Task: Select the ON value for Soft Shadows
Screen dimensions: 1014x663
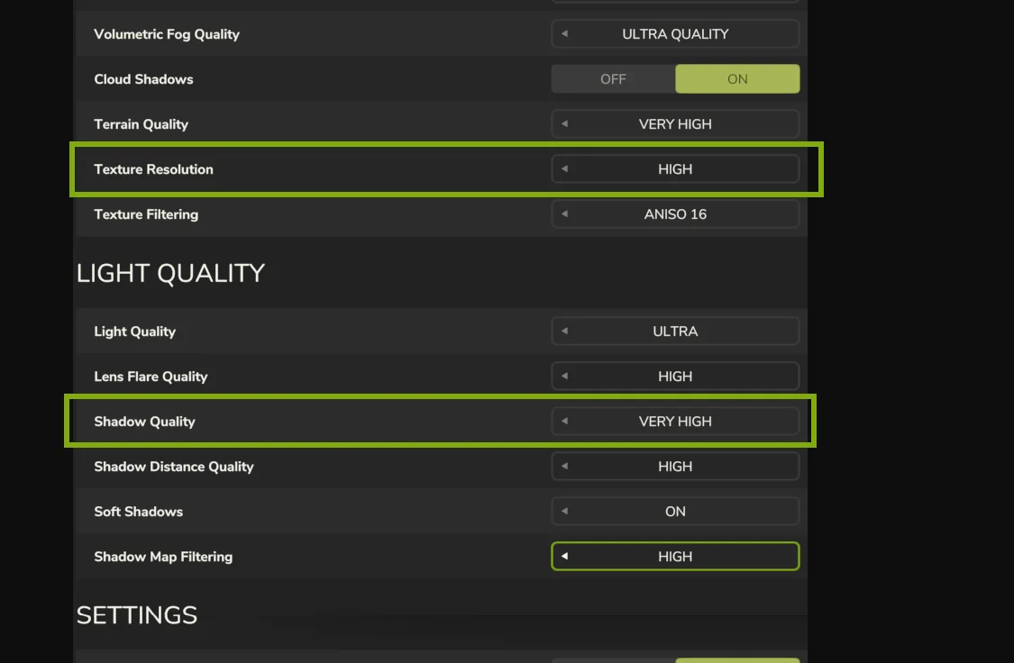Action: (675, 511)
